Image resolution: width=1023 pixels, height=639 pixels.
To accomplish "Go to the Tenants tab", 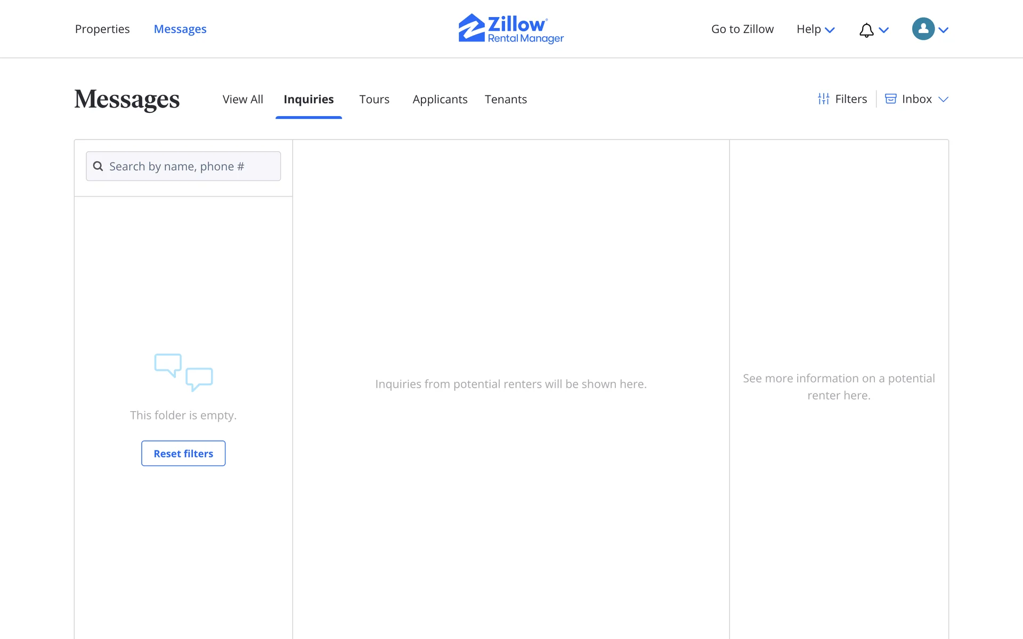I will [x=506, y=100].
